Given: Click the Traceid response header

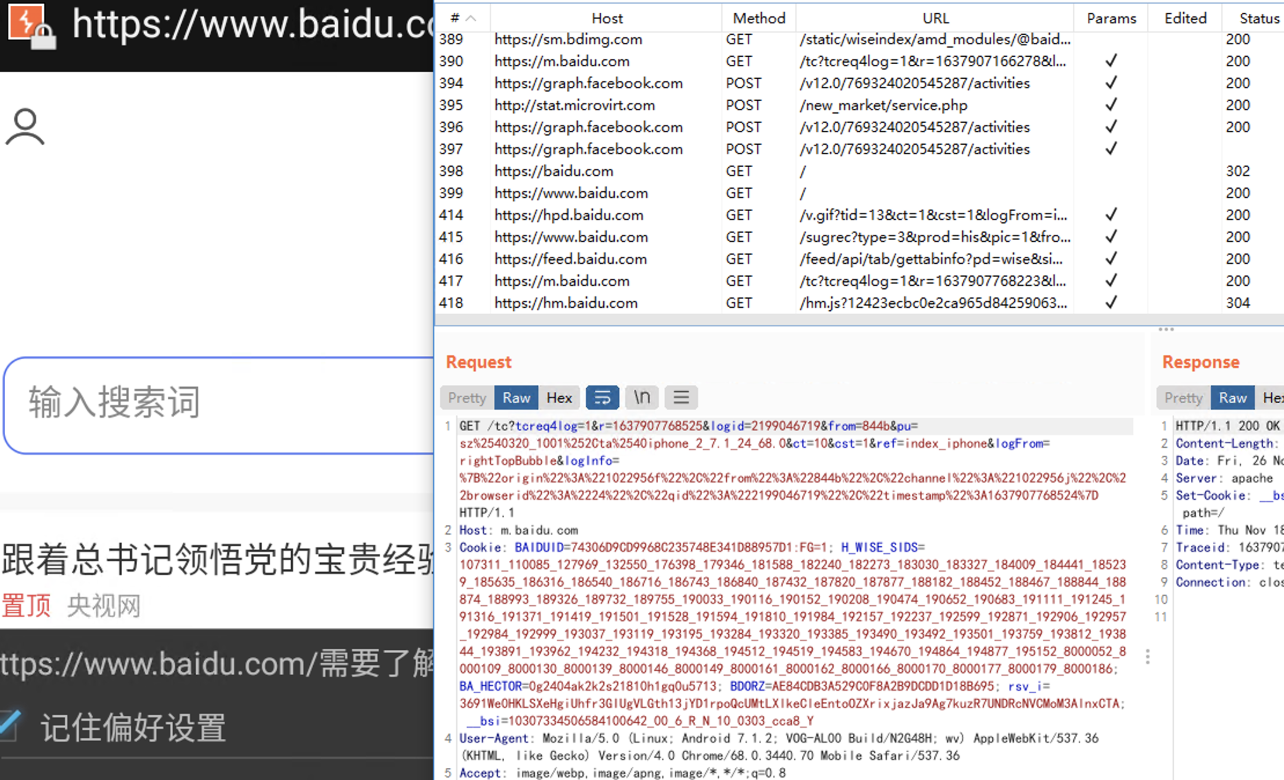Looking at the screenshot, I should [1230, 547].
